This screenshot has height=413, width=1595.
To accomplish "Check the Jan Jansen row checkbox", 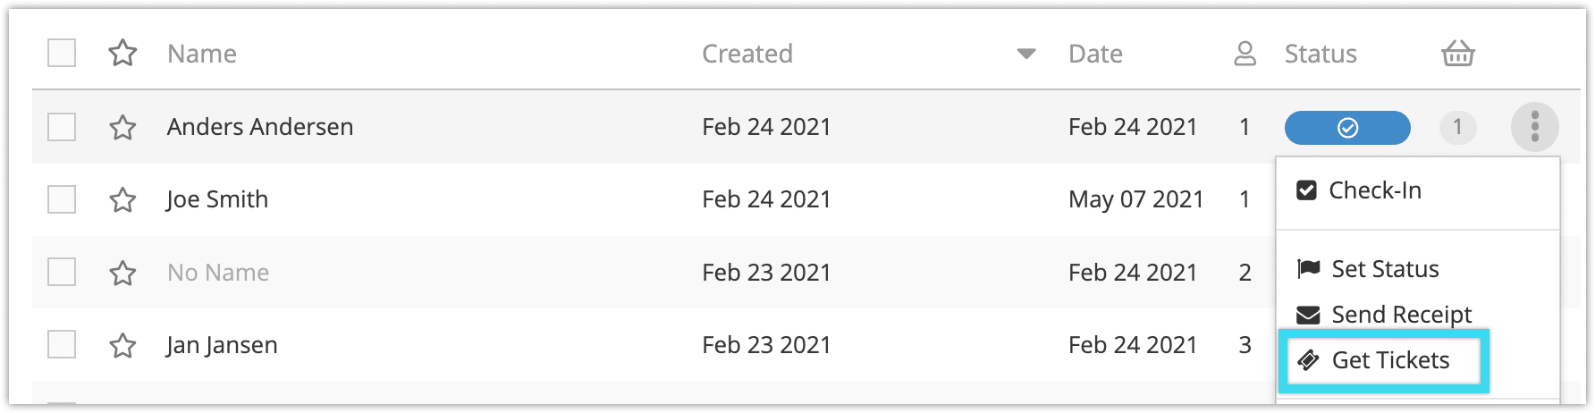I will (x=62, y=344).
